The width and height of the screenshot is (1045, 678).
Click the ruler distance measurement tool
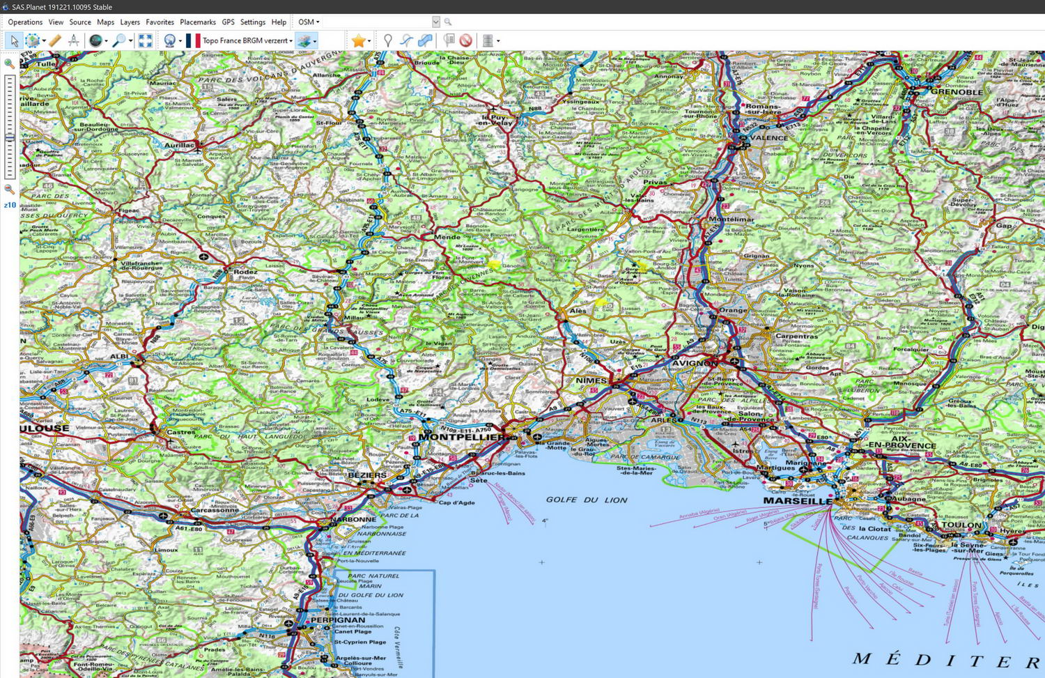(x=55, y=41)
